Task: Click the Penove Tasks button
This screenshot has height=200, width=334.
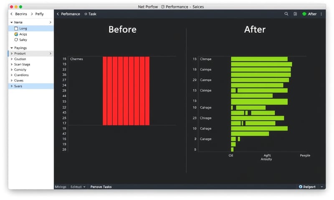Action: click(101, 187)
